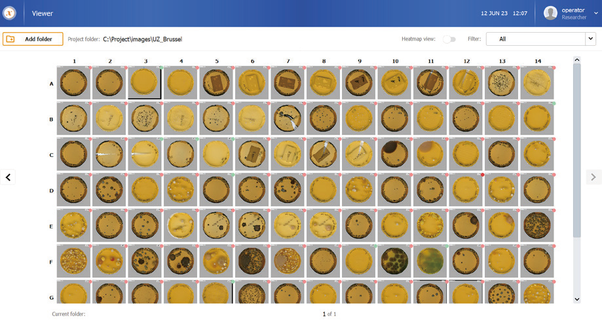Image resolution: width=602 pixels, height=320 pixels.
Task: Select column 7 header
Action: (288, 61)
